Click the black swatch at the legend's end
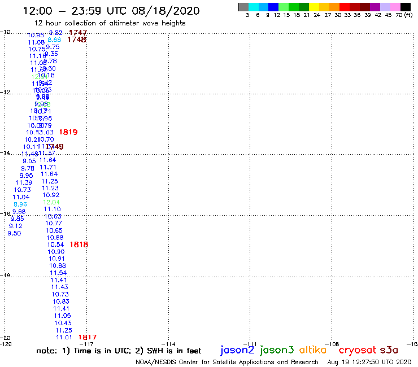 (406, 7)
